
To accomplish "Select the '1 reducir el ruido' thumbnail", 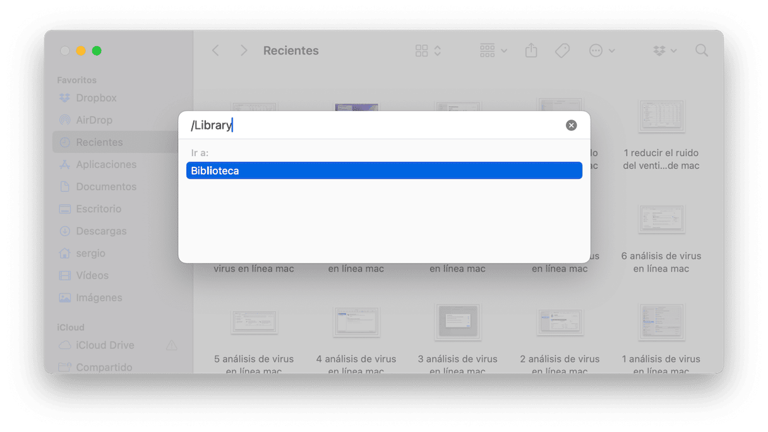I will click(661, 116).
